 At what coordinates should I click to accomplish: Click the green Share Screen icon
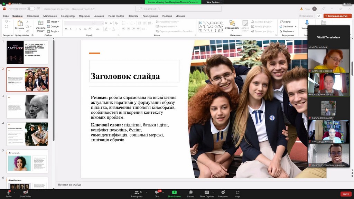click(174, 192)
